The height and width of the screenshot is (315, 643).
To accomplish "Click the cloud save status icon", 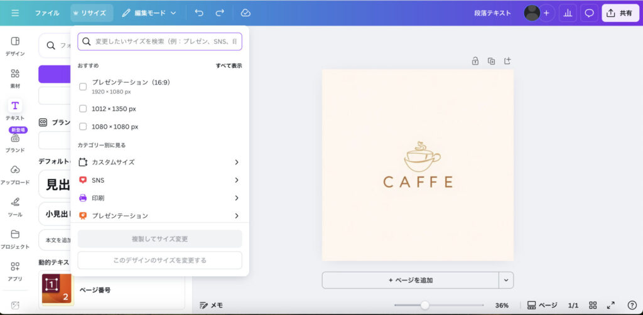I will point(246,13).
